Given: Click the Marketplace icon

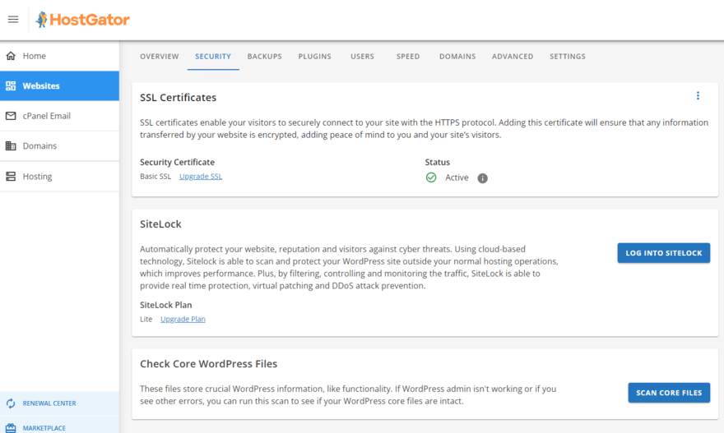Looking at the screenshot, I should 11,428.
